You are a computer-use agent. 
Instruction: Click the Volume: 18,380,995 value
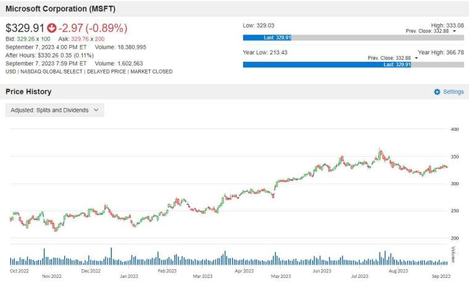[120, 48]
